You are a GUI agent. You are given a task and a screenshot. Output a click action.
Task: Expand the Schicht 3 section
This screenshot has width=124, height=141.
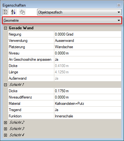click(5, 129)
